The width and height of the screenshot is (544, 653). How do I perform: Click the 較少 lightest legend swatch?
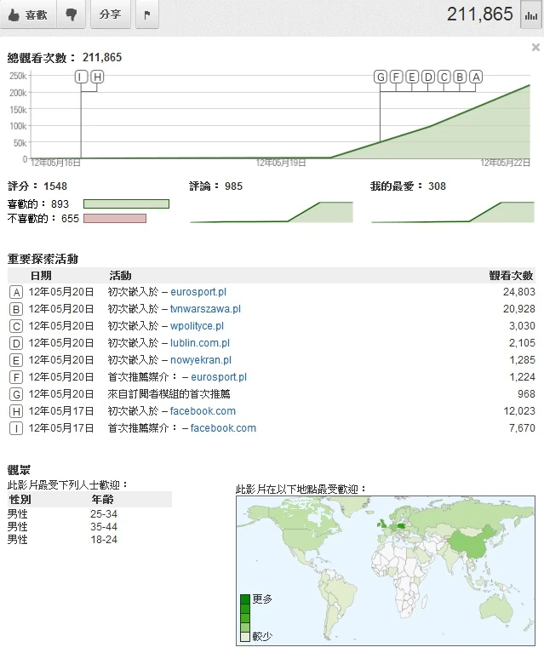245,637
